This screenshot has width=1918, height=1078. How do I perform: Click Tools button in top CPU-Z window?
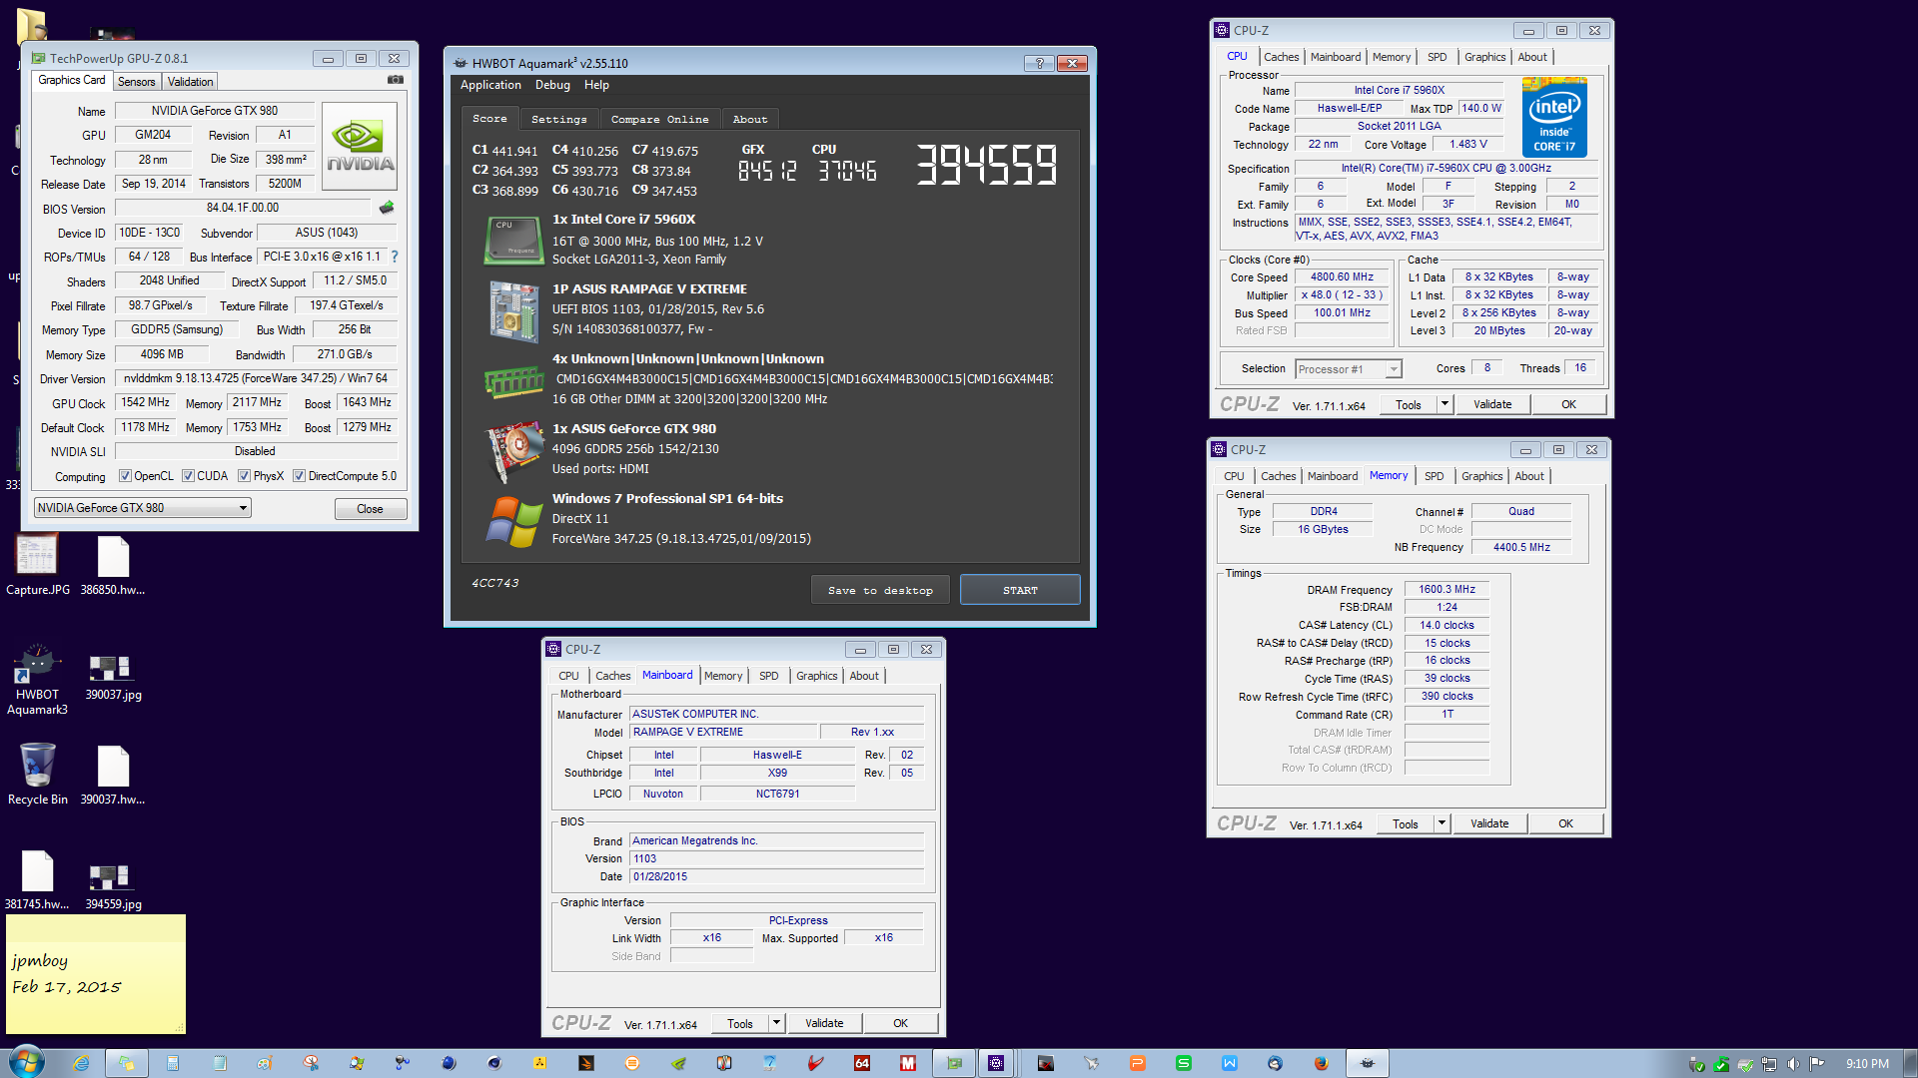pos(1409,404)
